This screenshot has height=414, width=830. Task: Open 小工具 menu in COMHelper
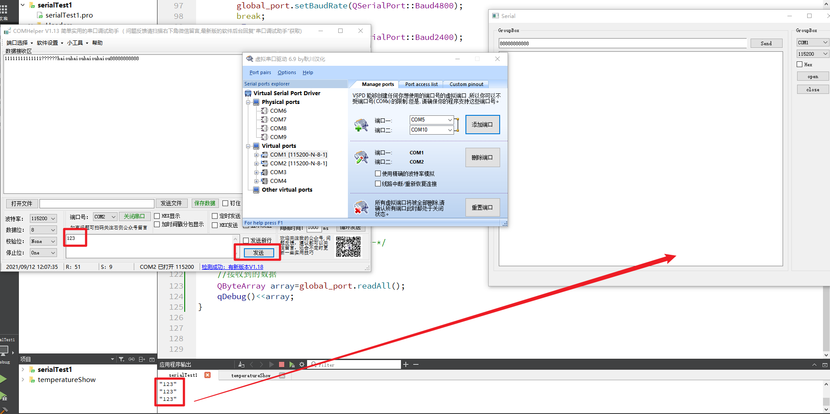point(77,43)
